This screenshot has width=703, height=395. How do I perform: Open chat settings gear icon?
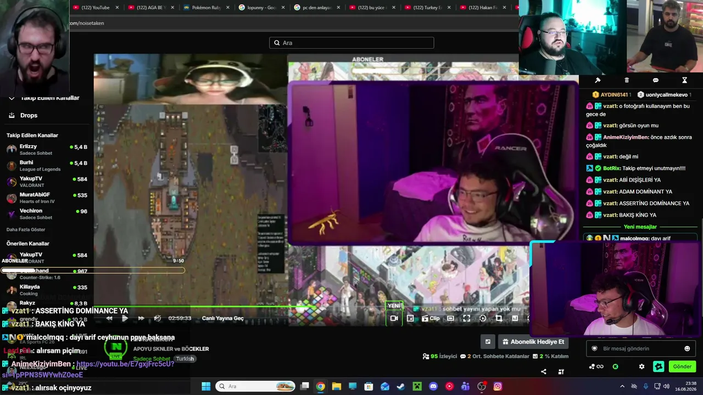coord(641,366)
